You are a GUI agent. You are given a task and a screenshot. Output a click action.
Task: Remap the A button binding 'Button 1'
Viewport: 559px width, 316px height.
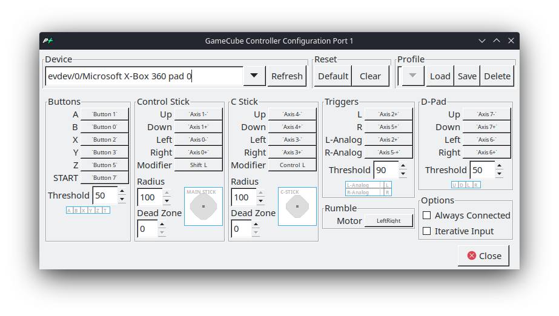click(104, 114)
